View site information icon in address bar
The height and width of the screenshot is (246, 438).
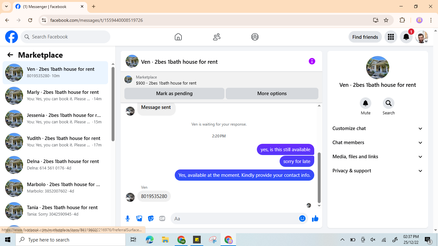(44, 20)
